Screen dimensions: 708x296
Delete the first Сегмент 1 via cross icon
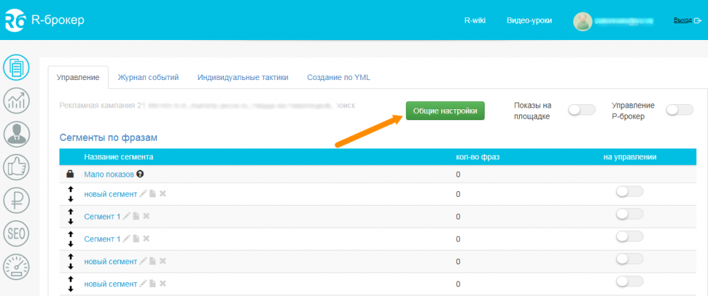(147, 216)
